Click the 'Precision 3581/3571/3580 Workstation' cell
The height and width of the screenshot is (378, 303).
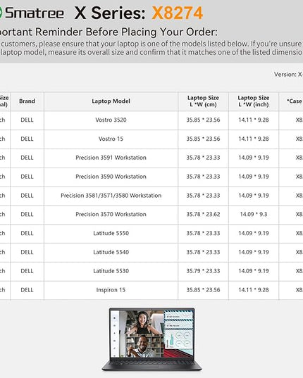111,196
